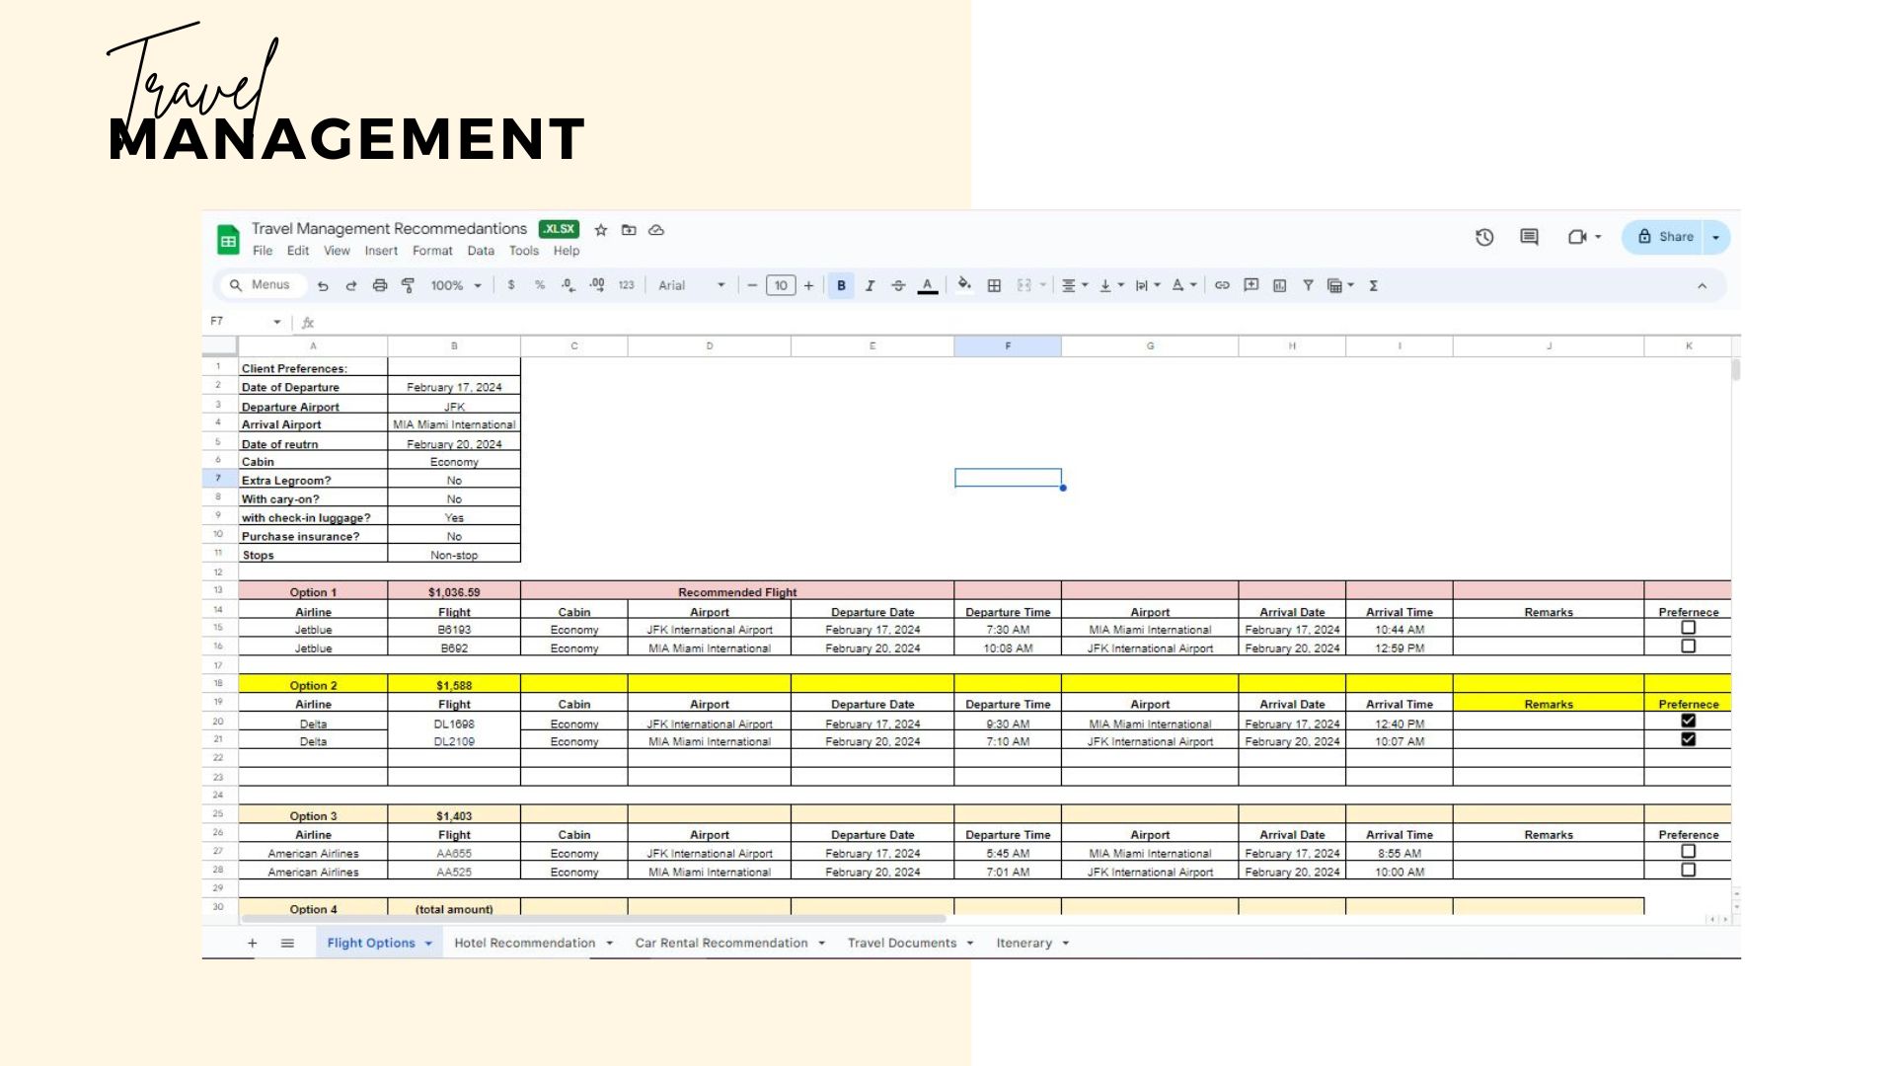The width and height of the screenshot is (1895, 1066).
Task: Create a filter with the funnel icon
Action: (1308, 285)
